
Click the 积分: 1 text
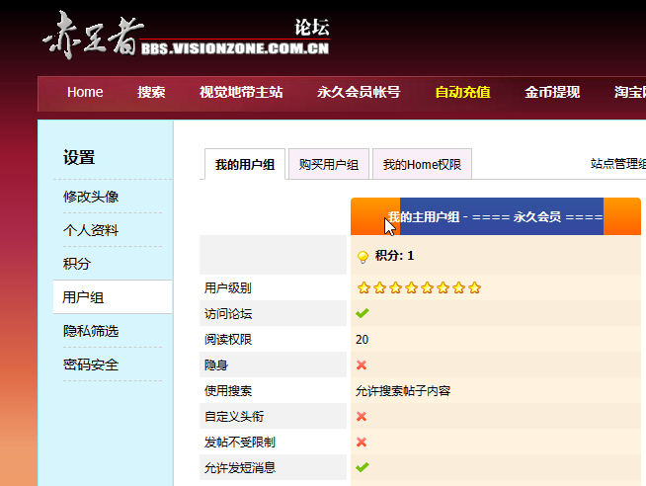tap(394, 256)
